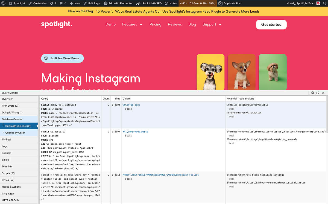328x204 pixels.
Task: Open Overview in Query Monitor sidebar
Action: pyautogui.click(x=19, y=99)
